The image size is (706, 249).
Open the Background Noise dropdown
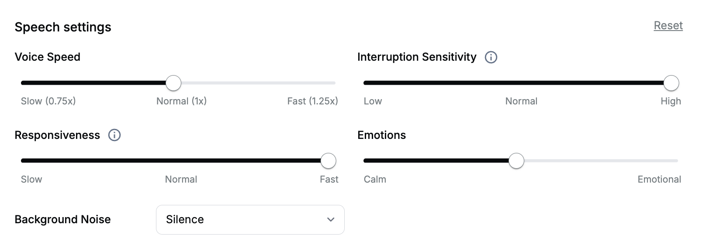pyautogui.click(x=250, y=220)
